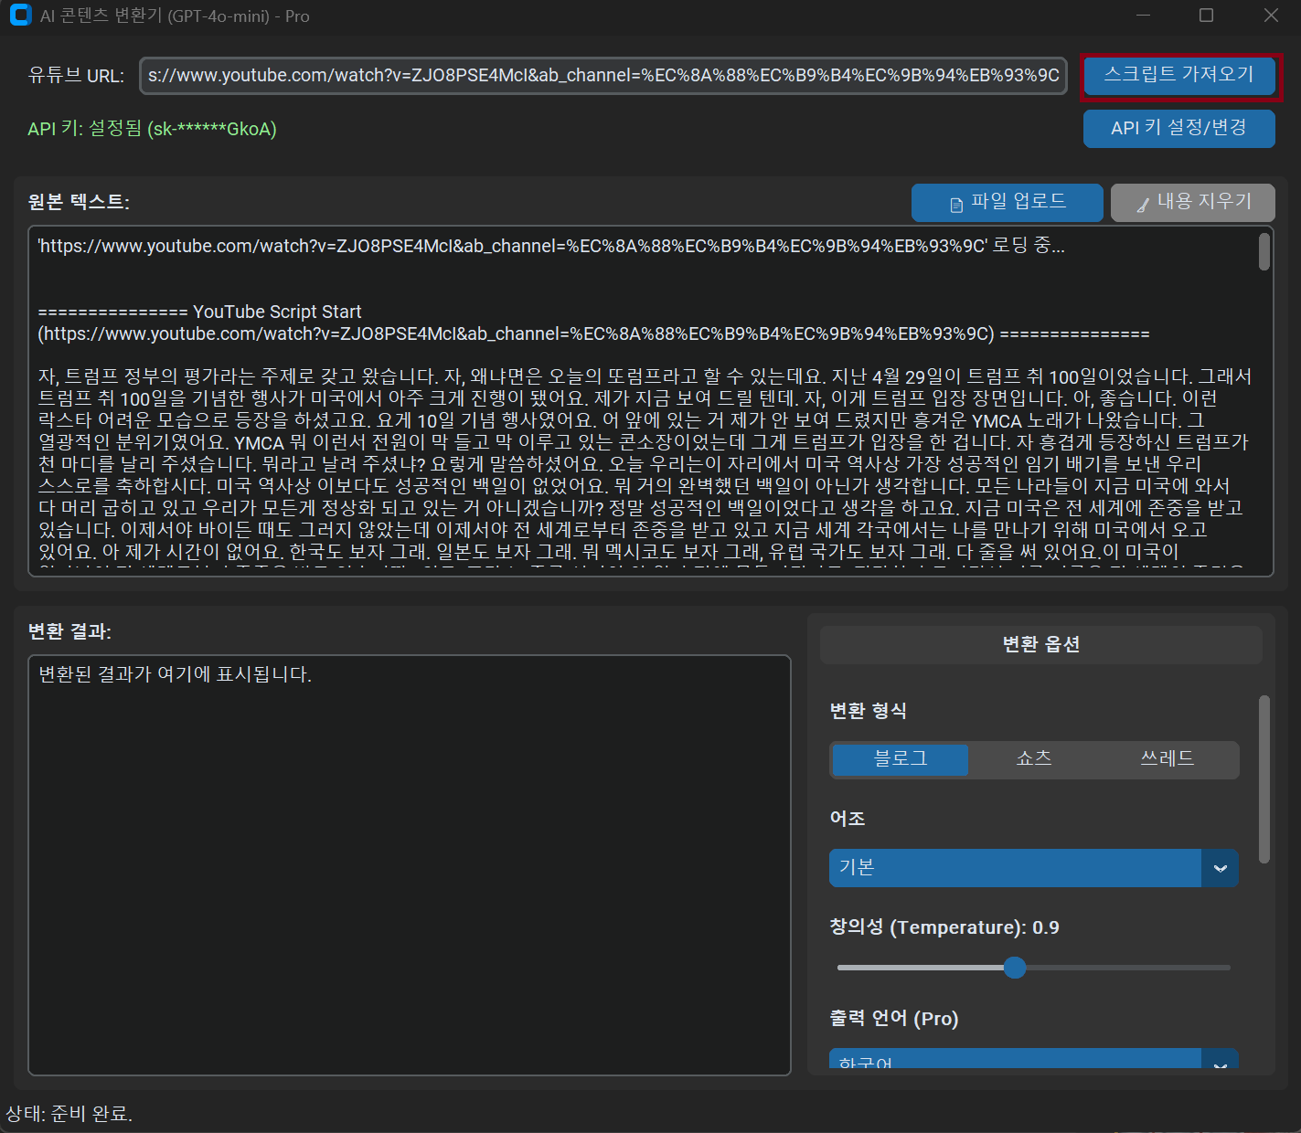
Task: Click the 원본 텍스트 text area
Action: (640, 457)
